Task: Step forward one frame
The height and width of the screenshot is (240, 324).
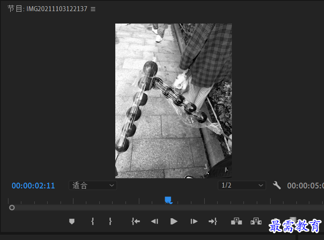Action: pyautogui.click(x=194, y=221)
